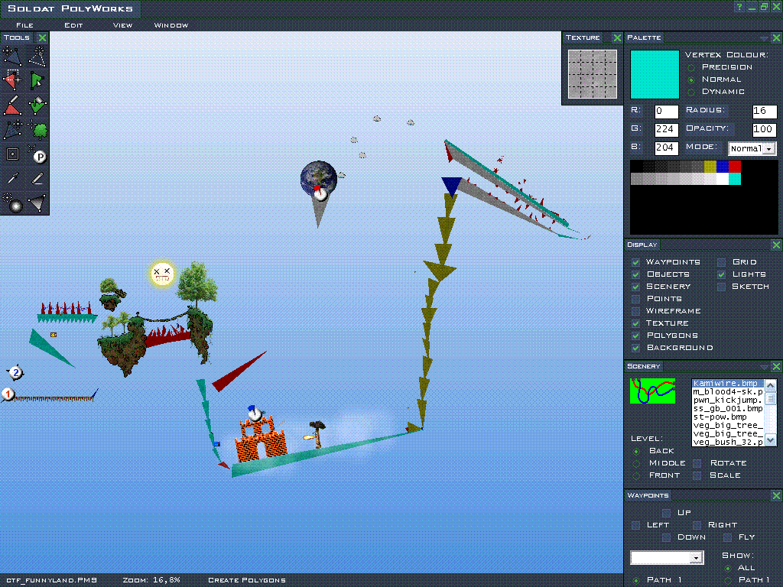Turn on Wireframe display
Screen dimensions: 783x587
pos(635,311)
